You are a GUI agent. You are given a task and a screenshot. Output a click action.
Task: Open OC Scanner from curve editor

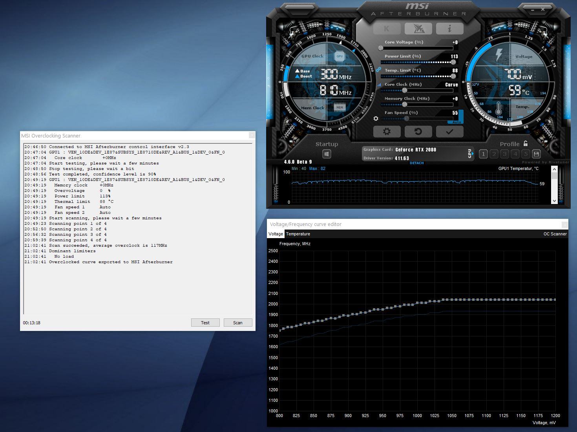(555, 234)
